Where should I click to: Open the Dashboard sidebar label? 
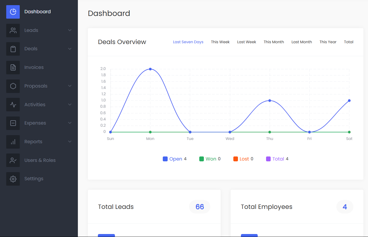click(x=38, y=12)
